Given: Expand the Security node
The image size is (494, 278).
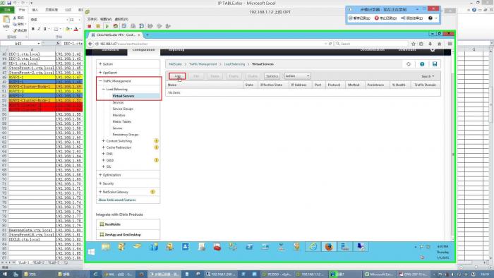Looking at the screenshot, I should [x=100, y=183].
